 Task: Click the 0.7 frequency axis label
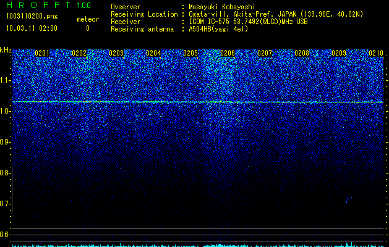point(5,204)
